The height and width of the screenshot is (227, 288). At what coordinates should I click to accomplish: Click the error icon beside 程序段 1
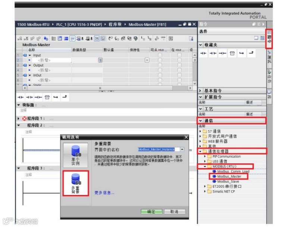point(24,119)
